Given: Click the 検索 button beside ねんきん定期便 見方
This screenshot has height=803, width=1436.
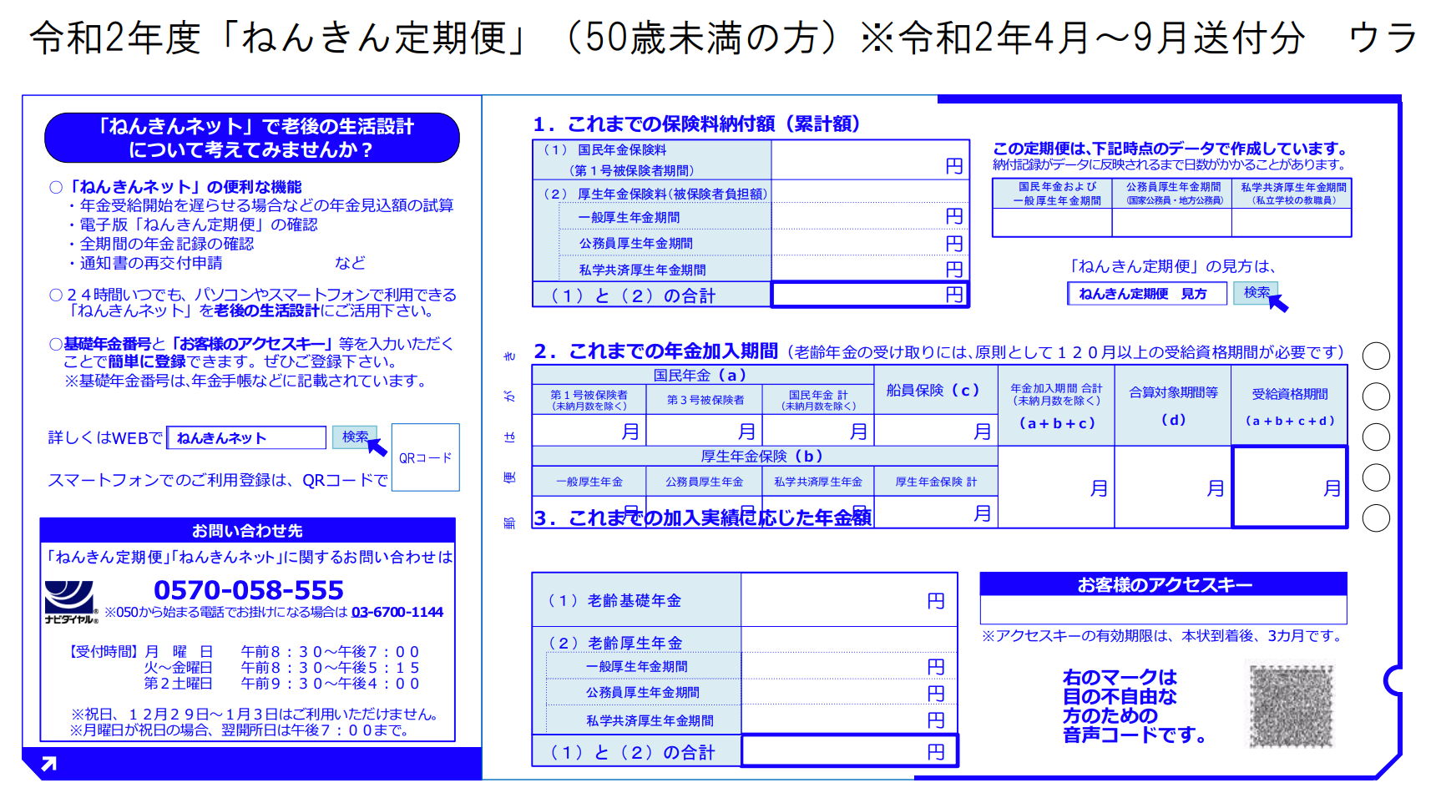Looking at the screenshot, I should [1255, 292].
